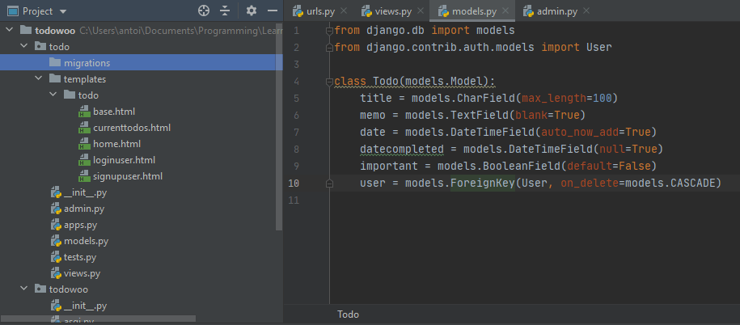
Task: Click CharField on line 5
Action: [x=485, y=99]
